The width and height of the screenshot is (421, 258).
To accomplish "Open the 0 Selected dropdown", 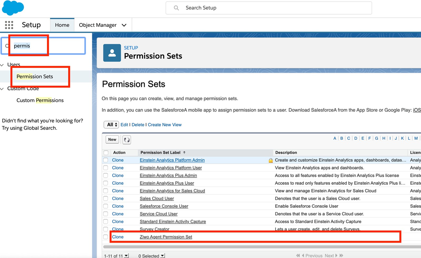I will pos(162,256).
